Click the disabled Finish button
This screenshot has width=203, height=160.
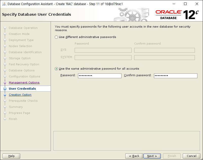tap(172, 156)
